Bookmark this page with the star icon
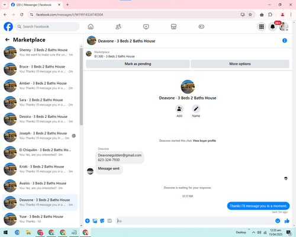Image resolution: width=296 pixels, height=237 pixels. 250,15
